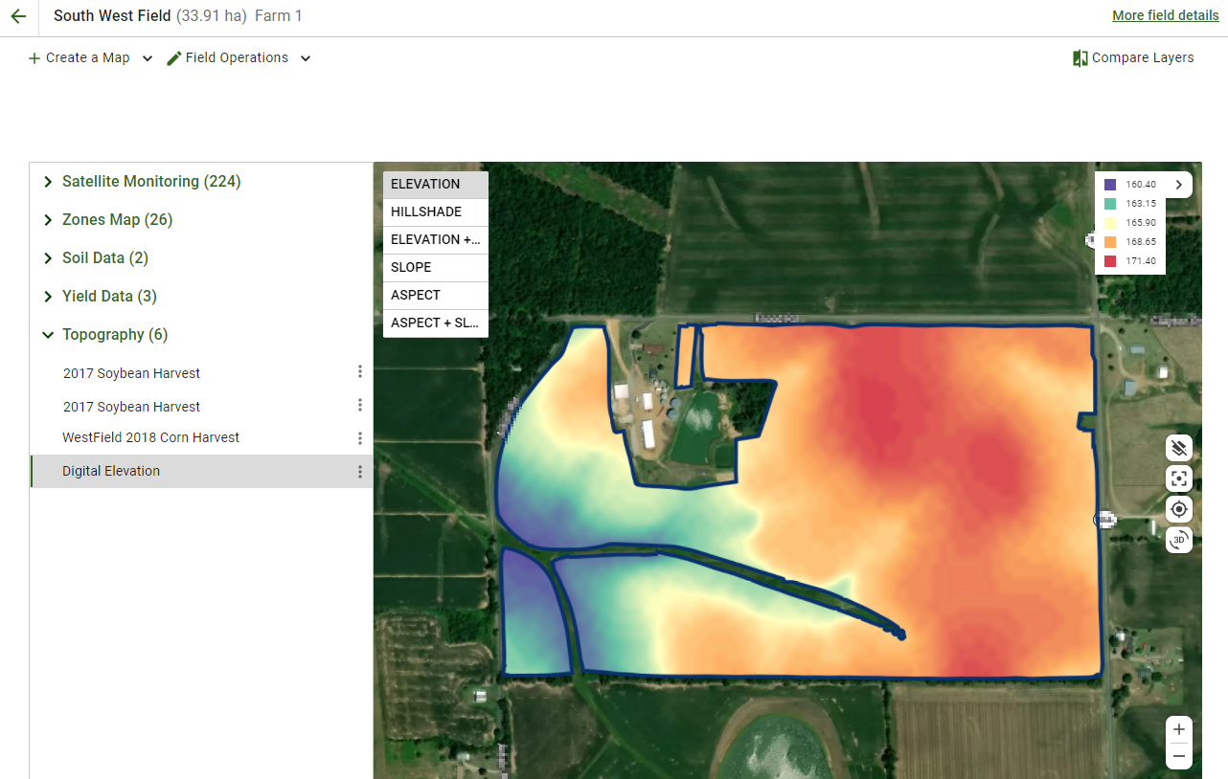Switch to the HILLSHADE layer
The image size is (1228, 779).
point(436,212)
